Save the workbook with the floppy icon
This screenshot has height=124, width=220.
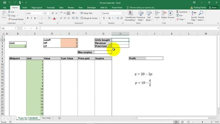(x=4, y=2)
